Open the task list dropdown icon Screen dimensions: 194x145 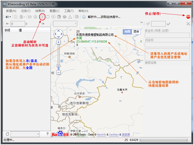point(22,17)
